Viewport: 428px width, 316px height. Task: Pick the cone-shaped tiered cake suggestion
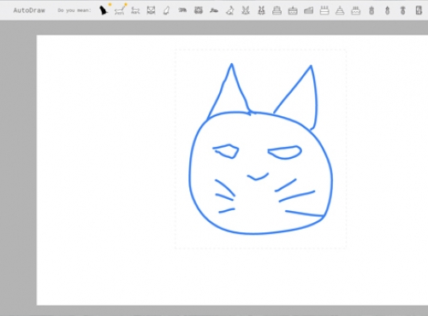340,11
